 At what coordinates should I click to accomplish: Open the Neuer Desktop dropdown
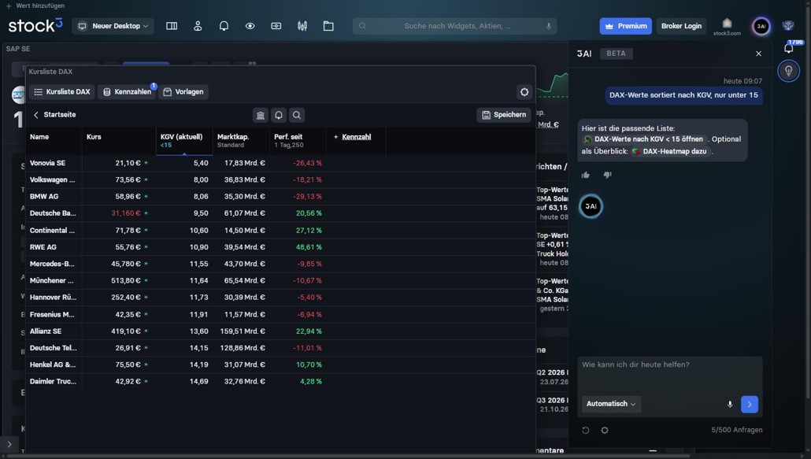(x=113, y=26)
